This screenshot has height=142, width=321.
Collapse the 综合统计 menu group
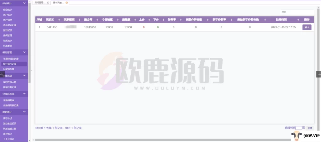point(24,3)
